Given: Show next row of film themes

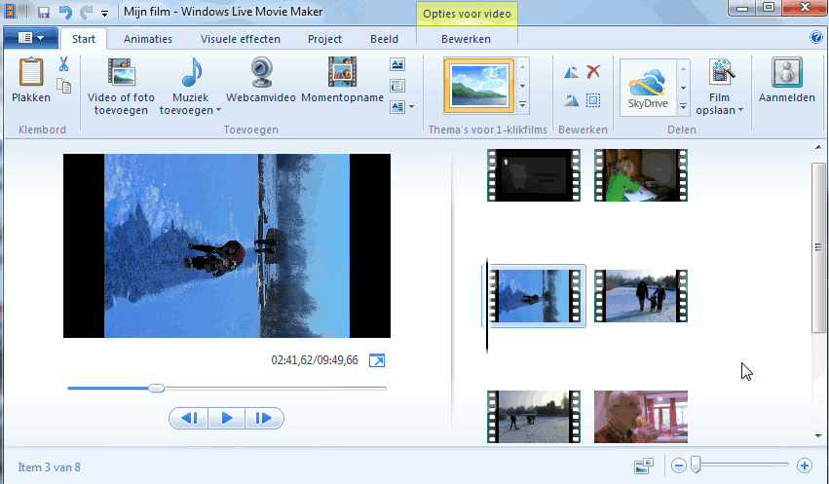Looking at the screenshot, I should (522, 86).
